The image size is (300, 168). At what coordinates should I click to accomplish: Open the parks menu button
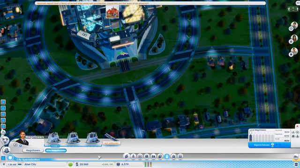[160, 156]
